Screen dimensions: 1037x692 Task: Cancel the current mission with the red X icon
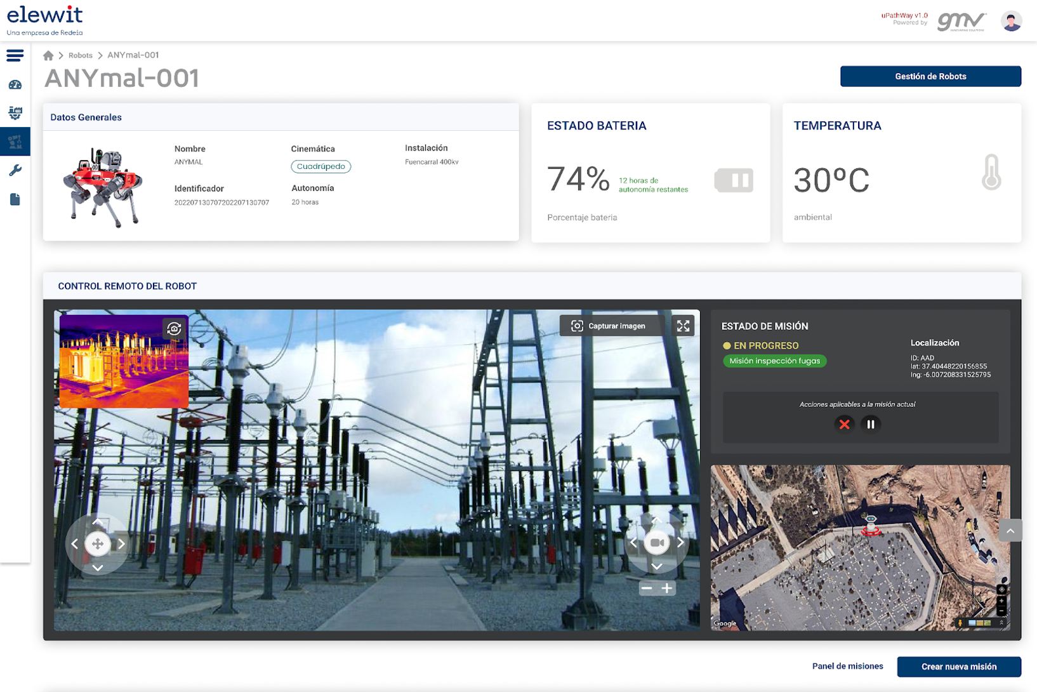(845, 424)
